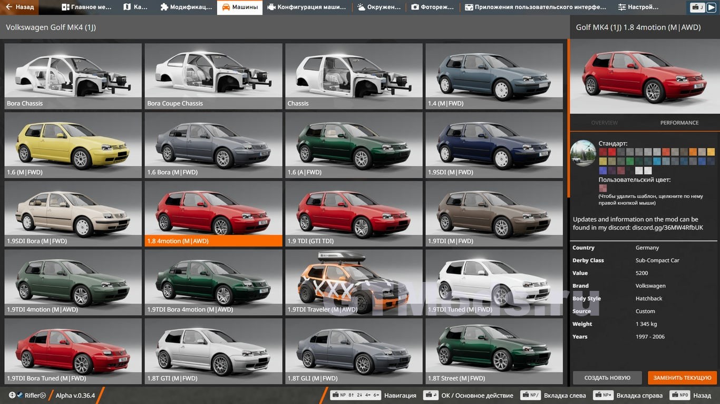
Task: Choose the 1.8T GLI (M|FWD) car
Action: click(354, 351)
